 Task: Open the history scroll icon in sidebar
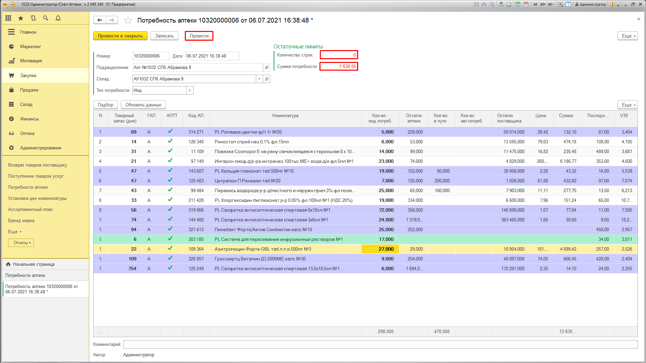(33, 18)
